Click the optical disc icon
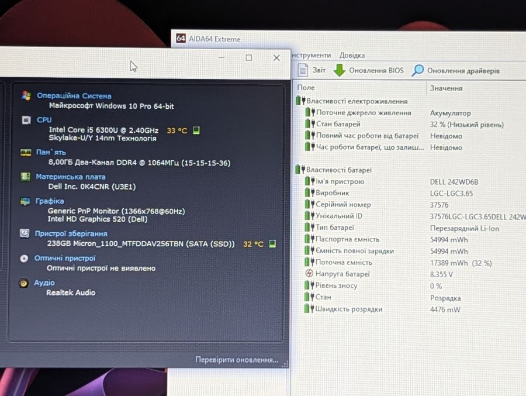526x396 pixels. click(24, 259)
